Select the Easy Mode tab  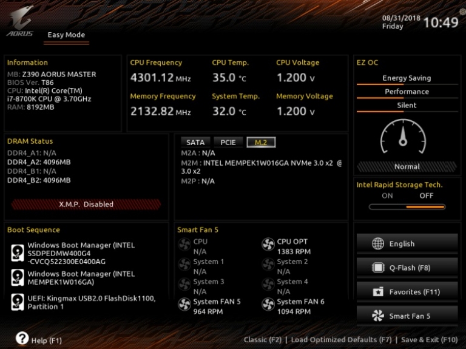coord(66,35)
